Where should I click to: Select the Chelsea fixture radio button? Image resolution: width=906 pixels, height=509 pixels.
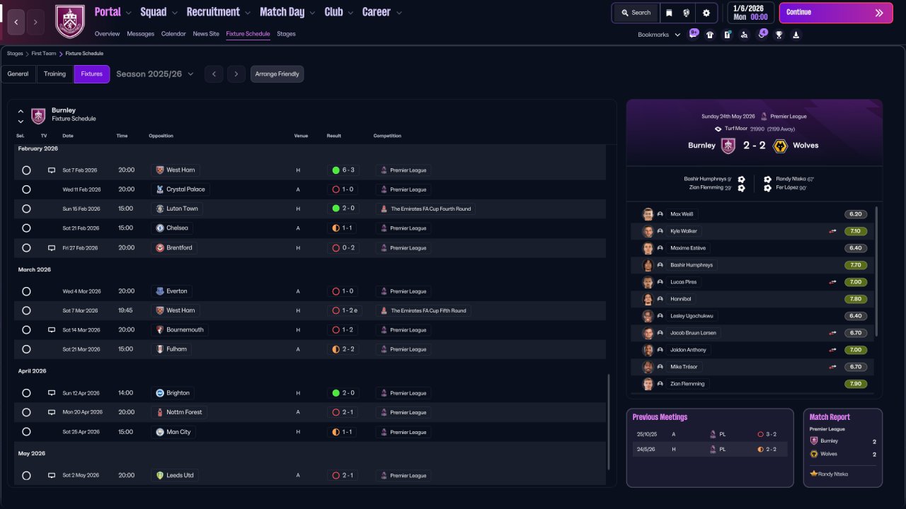tap(26, 228)
